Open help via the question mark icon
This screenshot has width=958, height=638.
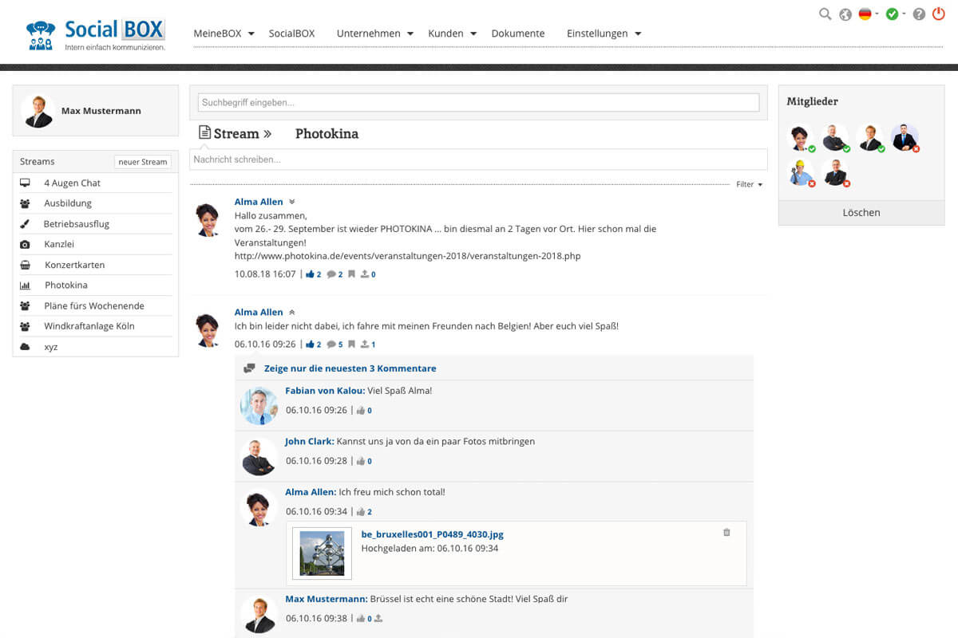[919, 14]
